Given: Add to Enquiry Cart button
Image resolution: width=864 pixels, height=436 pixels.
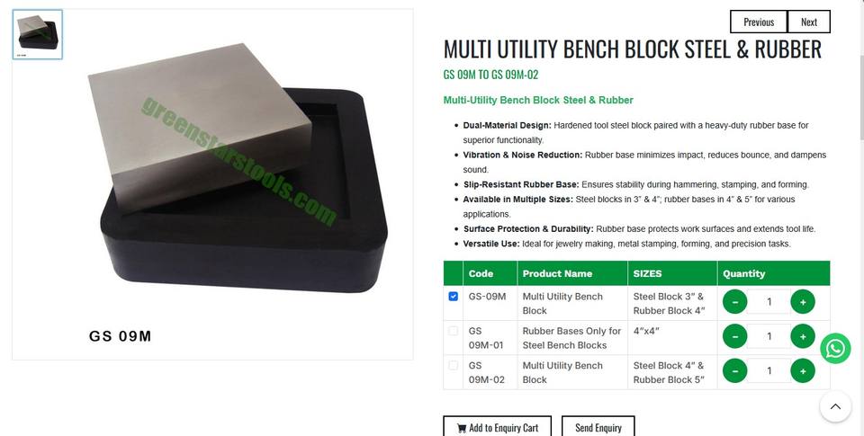Looking at the screenshot, I should pos(498,427).
